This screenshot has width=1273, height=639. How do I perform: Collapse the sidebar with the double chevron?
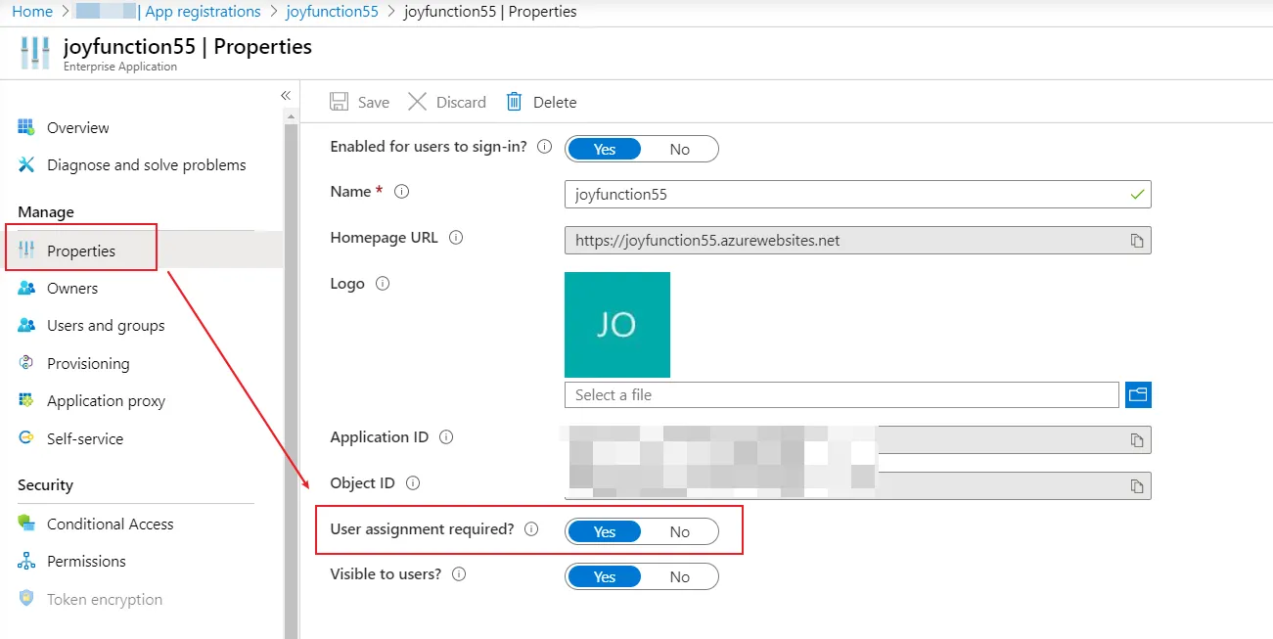click(286, 95)
